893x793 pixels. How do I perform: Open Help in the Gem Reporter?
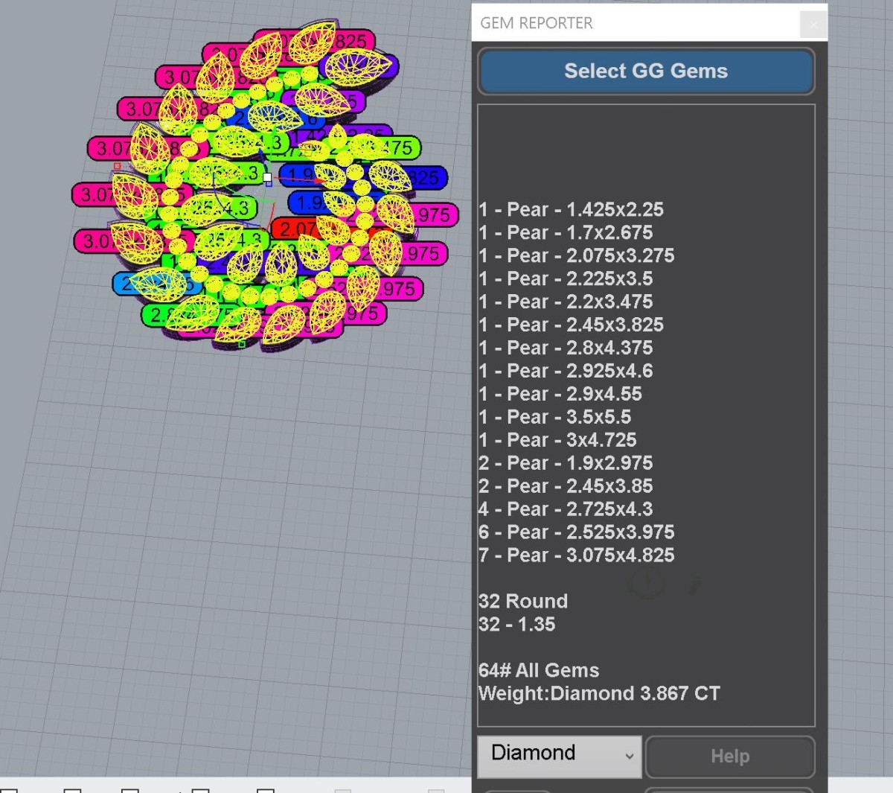pos(729,757)
